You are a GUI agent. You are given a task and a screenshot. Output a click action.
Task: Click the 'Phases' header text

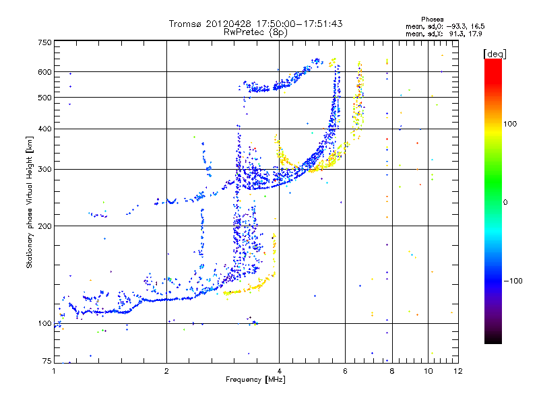(433, 20)
